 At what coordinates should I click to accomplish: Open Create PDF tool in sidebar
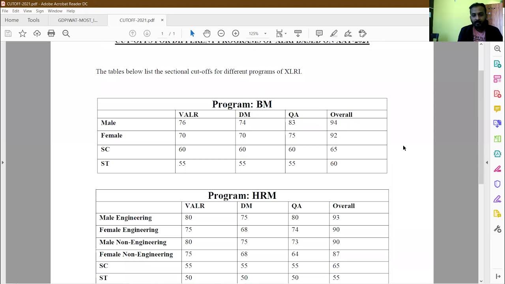click(498, 94)
